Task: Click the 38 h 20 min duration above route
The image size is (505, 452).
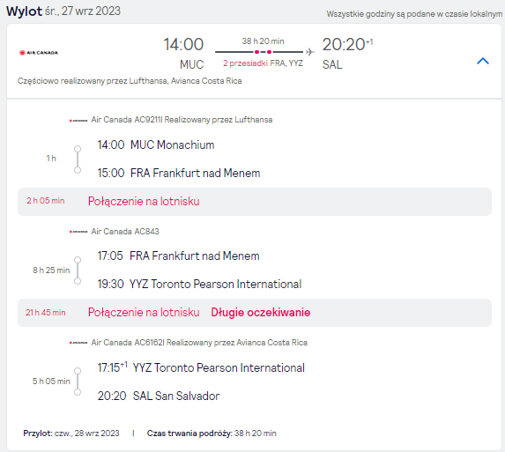Action: coord(264,41)
